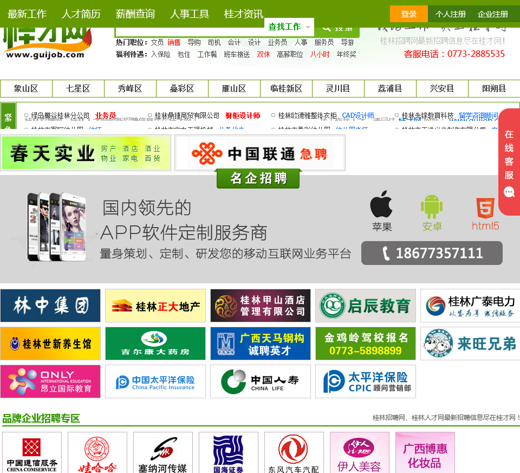Open 吉尔康大药房 banner
Screen dimensions: 520x473
[x=155, y=344]
